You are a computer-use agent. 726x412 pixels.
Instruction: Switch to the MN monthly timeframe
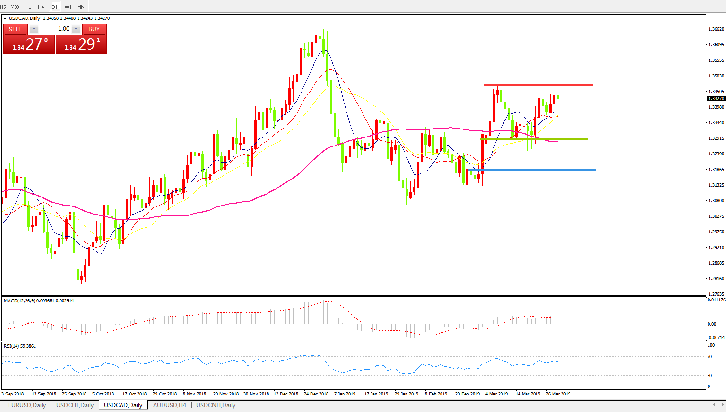81,7
